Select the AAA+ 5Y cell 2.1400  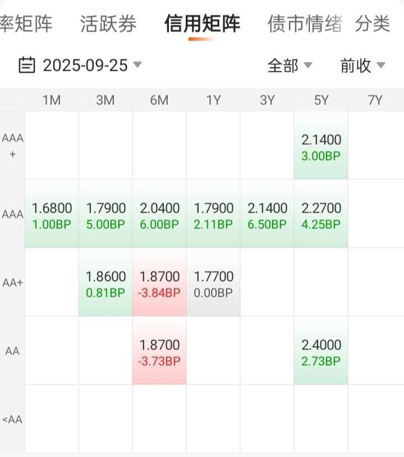point(321,147)
